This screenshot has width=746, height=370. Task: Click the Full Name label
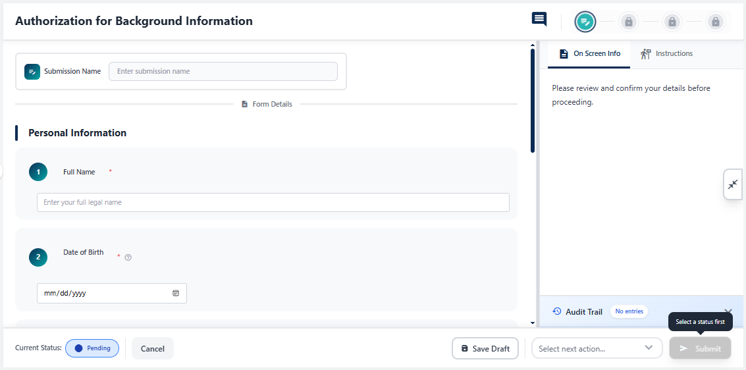tap(79, 172)
